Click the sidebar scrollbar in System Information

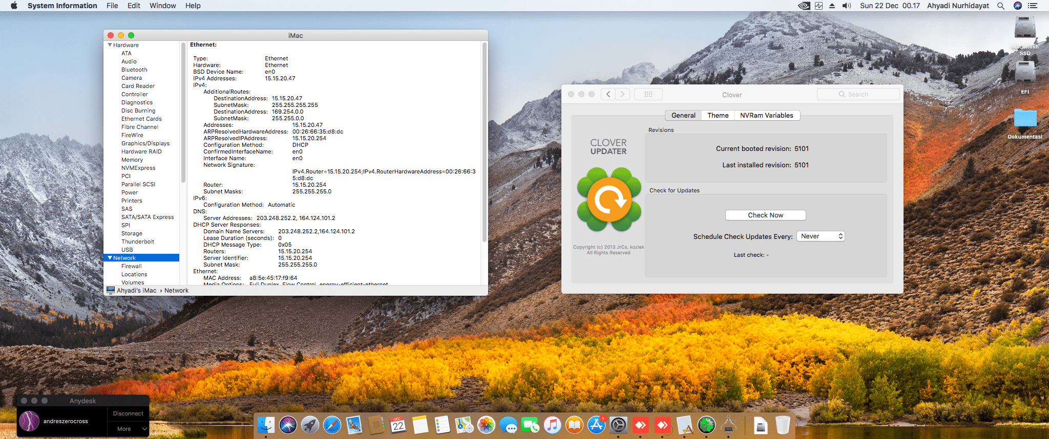click(x=183, y=113)
